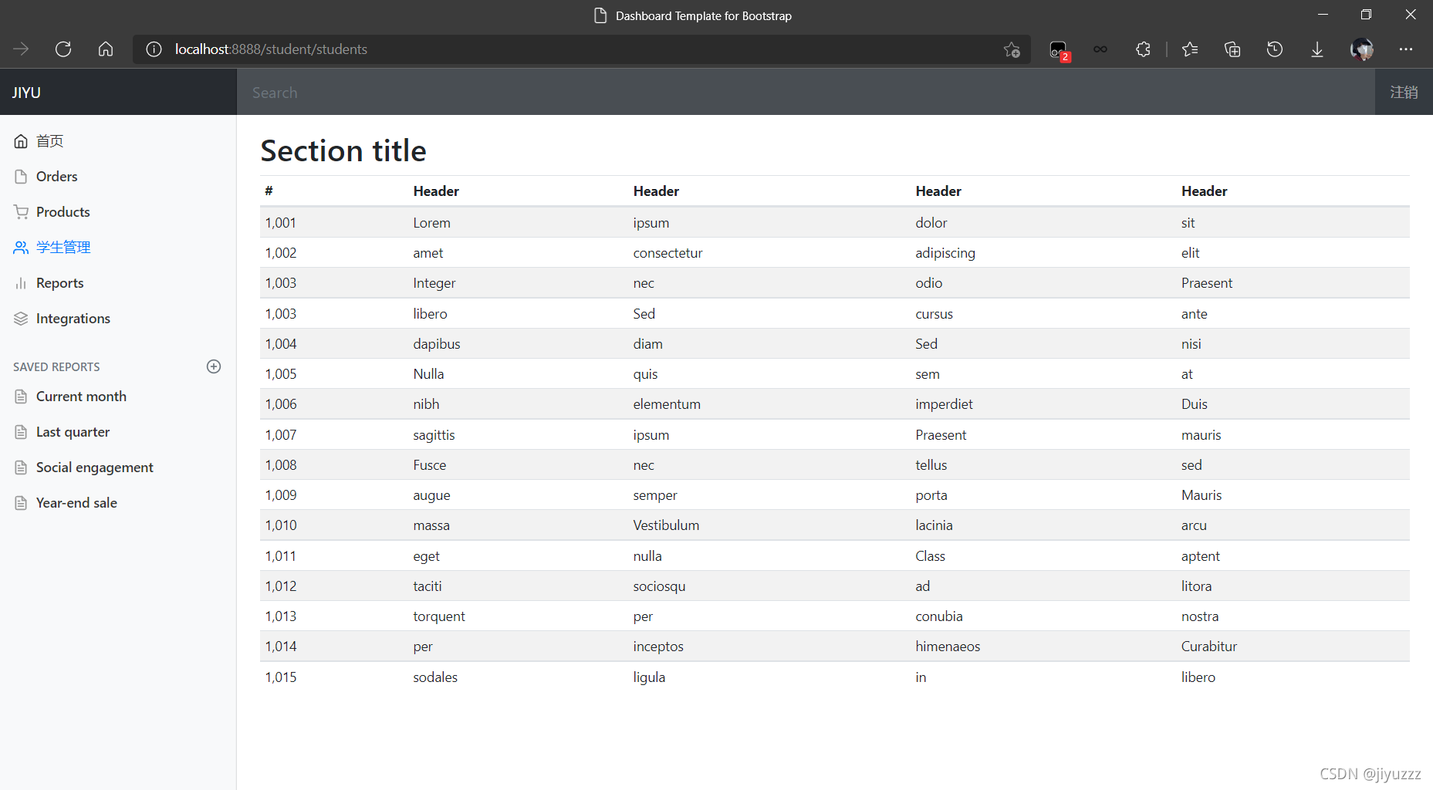Viewport: 1433px width, 790px height.
Task: Click the infinity extension icon
Action: coord(1100,49)
